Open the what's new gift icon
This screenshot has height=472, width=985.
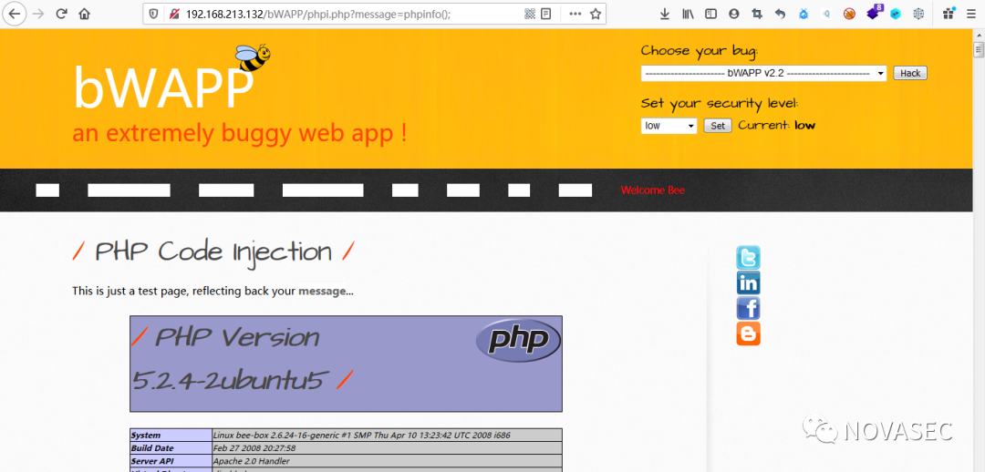tap(949, 13)
